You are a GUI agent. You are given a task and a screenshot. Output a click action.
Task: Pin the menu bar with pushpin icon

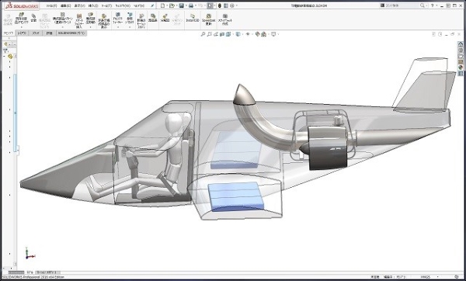(x=152, y=5)
